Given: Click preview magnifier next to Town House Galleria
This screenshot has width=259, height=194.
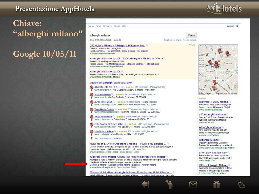Looking at the screenshot, I should pos(116,109).
